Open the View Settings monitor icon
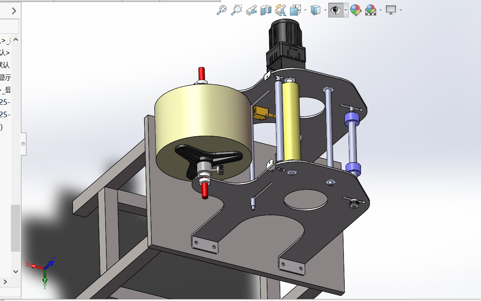 coord(391,10)
